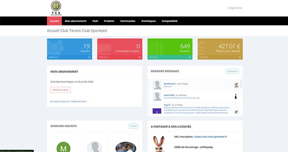This screenshot has width=288, height=152.
Task: Click the Greg Cottret user name
Action: (x=236, y=8)
